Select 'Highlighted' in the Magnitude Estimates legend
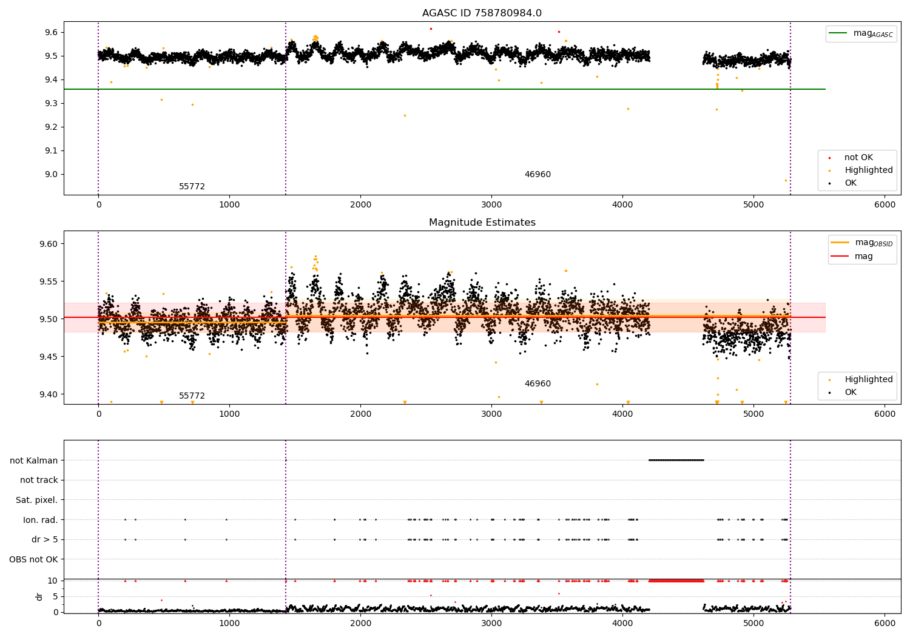The height and width of the screenshot is (637, 910). click(x=869, y=380)
